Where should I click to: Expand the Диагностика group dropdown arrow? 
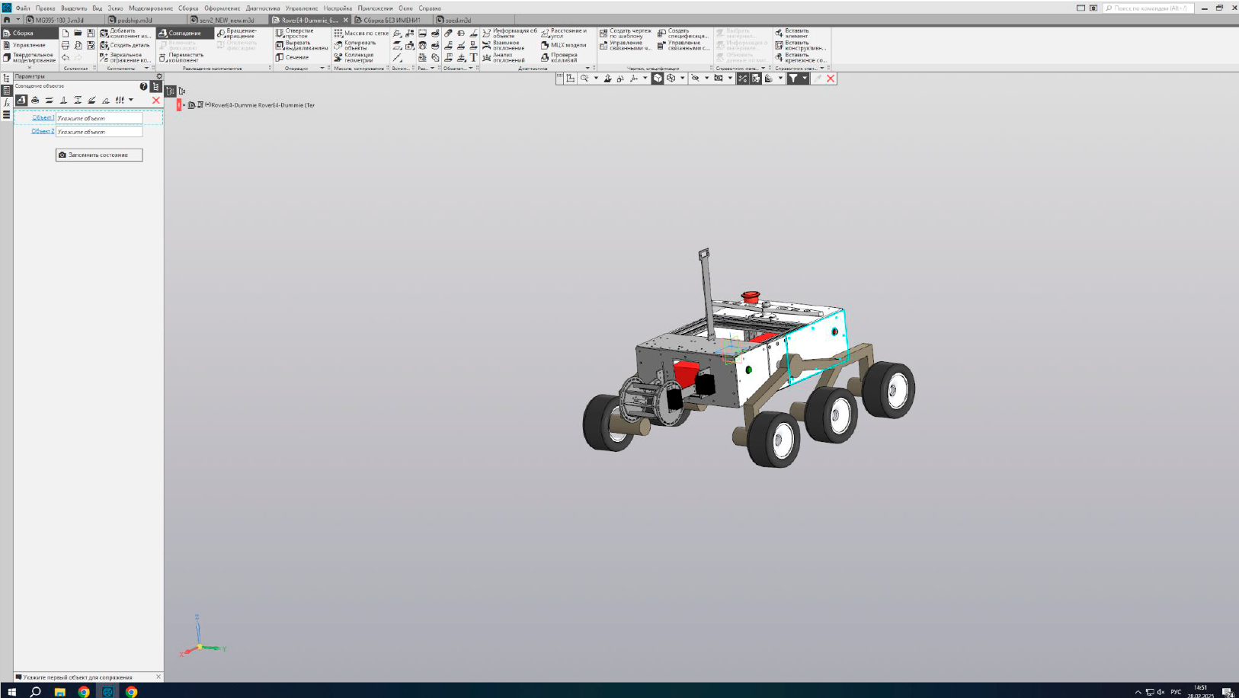click(587, 68)
